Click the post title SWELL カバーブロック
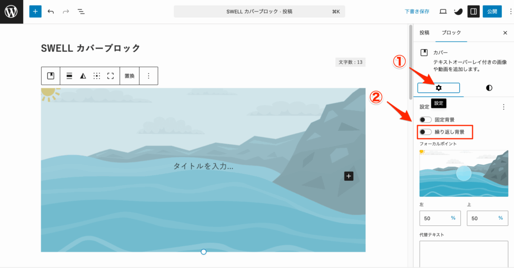The height and width of the screenshot is (268, 514). click(90, 48)
